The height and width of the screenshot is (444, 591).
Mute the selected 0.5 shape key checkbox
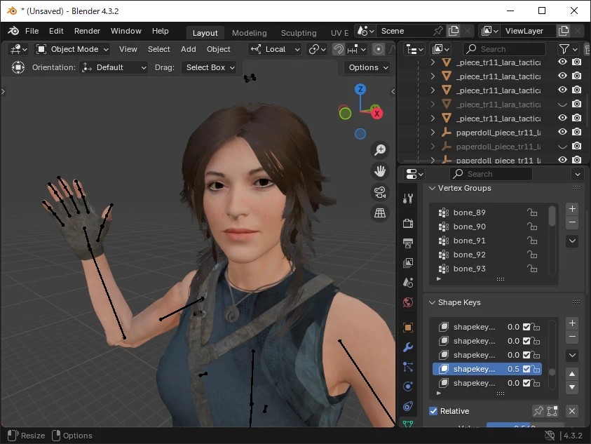pos(527,369)
